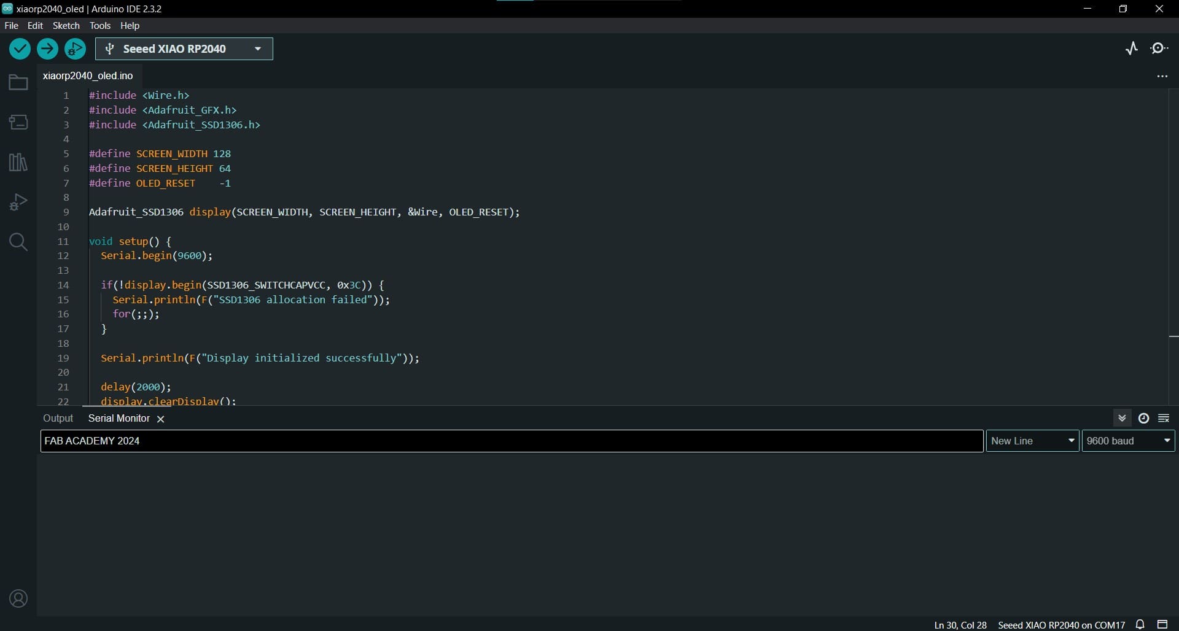Switch to the Output tab
This screenshot has width=1179, height=631.
[x=58, y=418]
